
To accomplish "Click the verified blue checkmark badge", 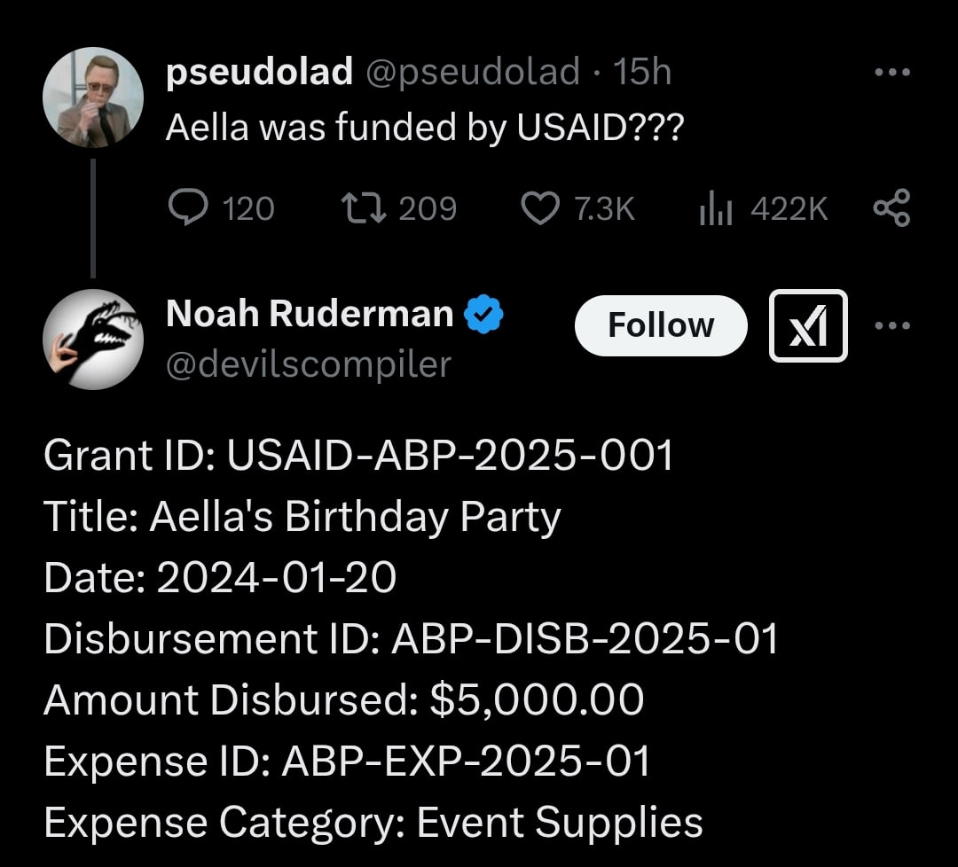I will 484,314.
